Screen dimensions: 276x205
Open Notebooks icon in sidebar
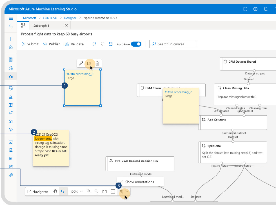click(x=11, y=60)
